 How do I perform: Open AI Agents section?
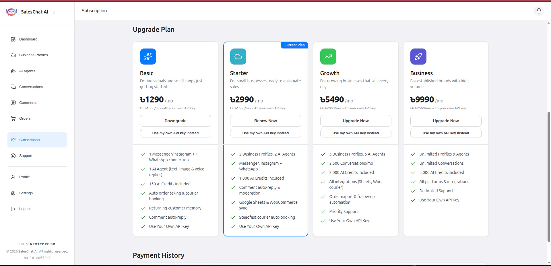click(x=37, y=71)
